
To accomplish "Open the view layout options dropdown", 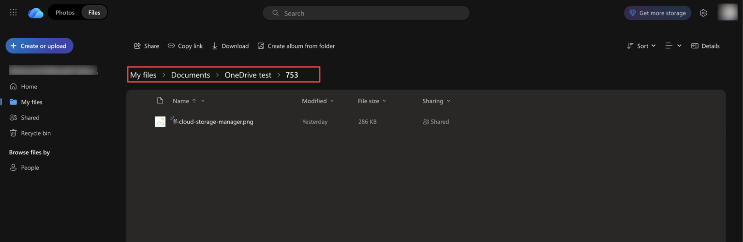I will click(673, 46).
